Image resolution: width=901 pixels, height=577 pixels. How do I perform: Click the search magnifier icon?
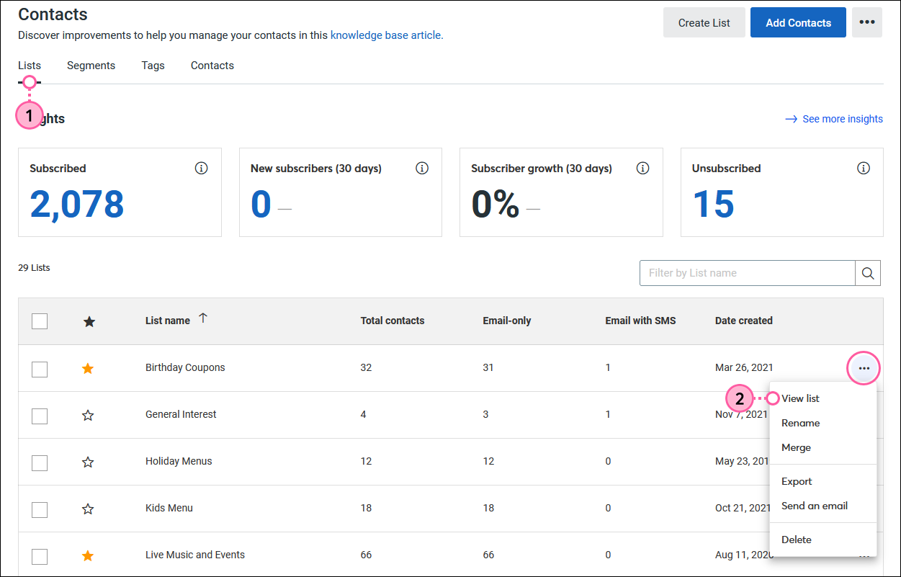click(868, 273)
